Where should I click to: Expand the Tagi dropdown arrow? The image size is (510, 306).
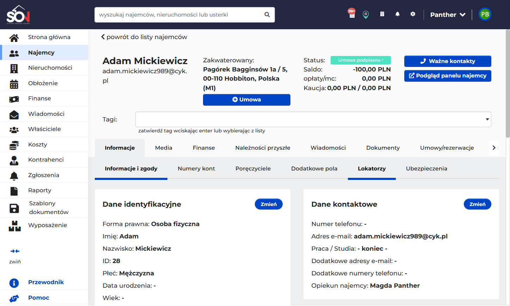(x=487, y=119)
